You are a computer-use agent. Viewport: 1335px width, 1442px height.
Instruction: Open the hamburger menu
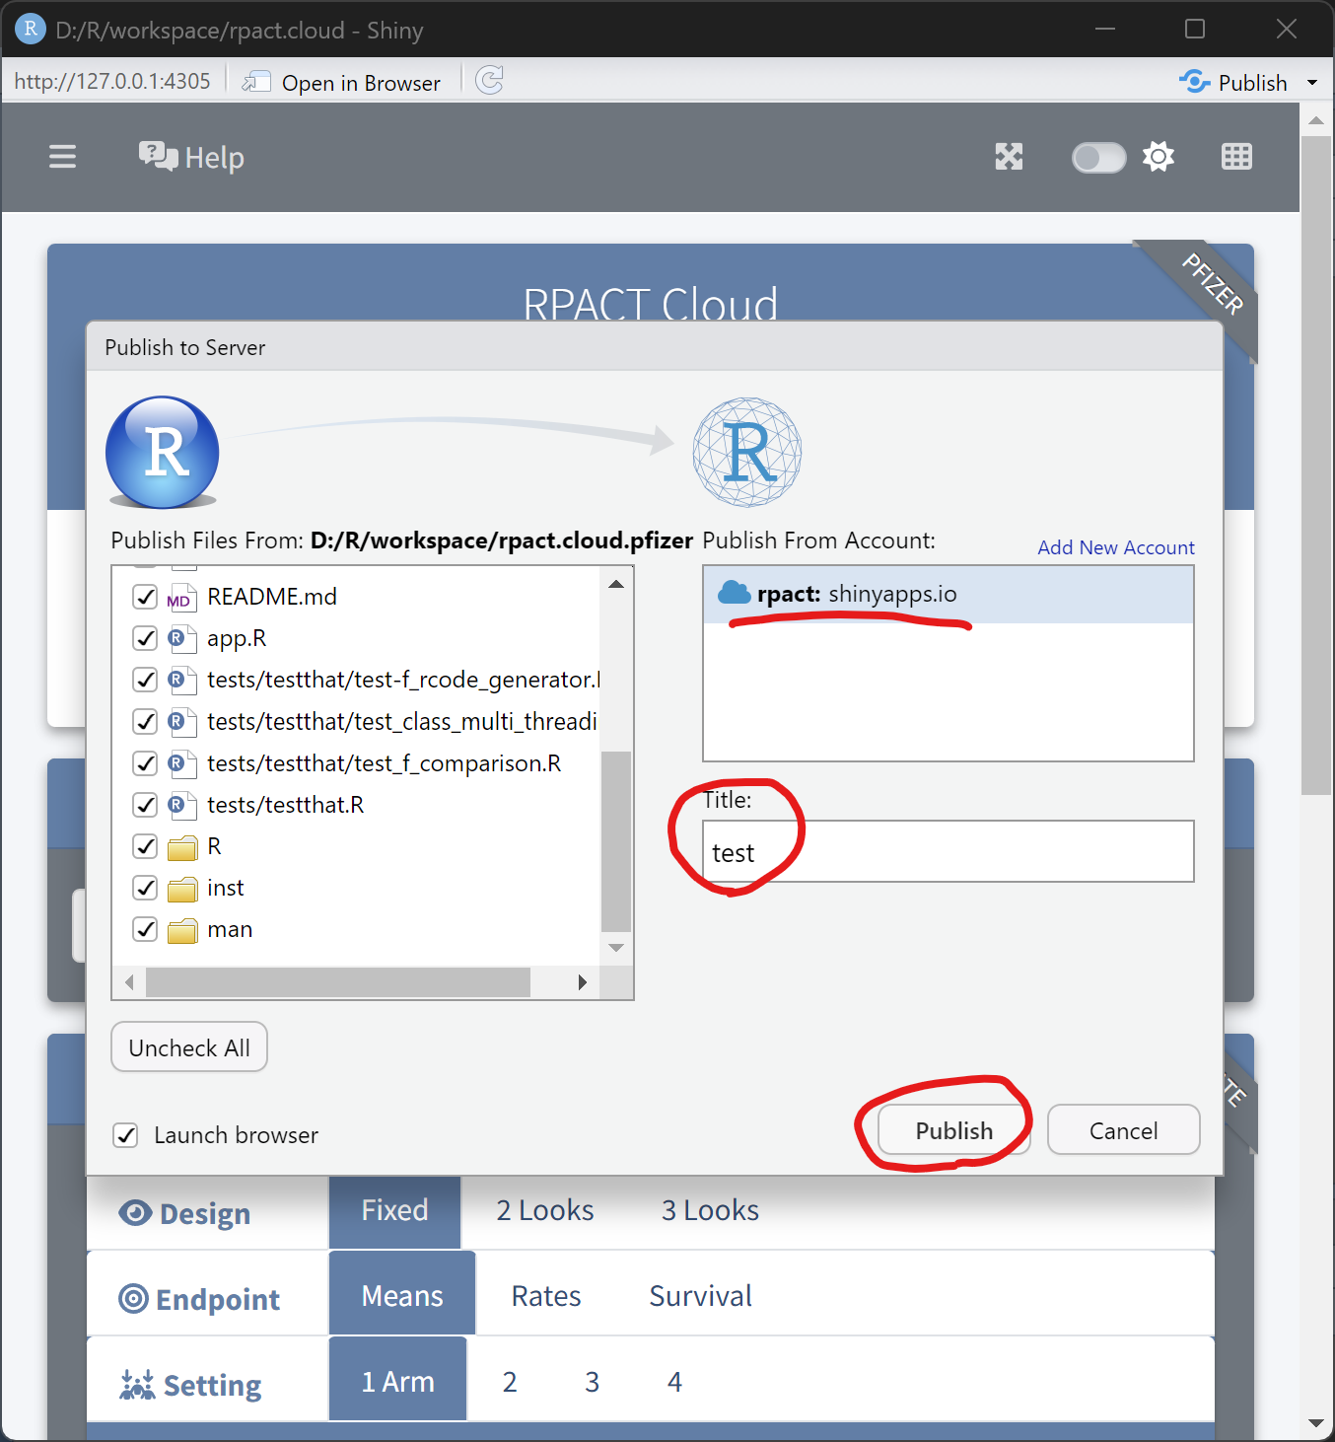[x=62, y=157]
